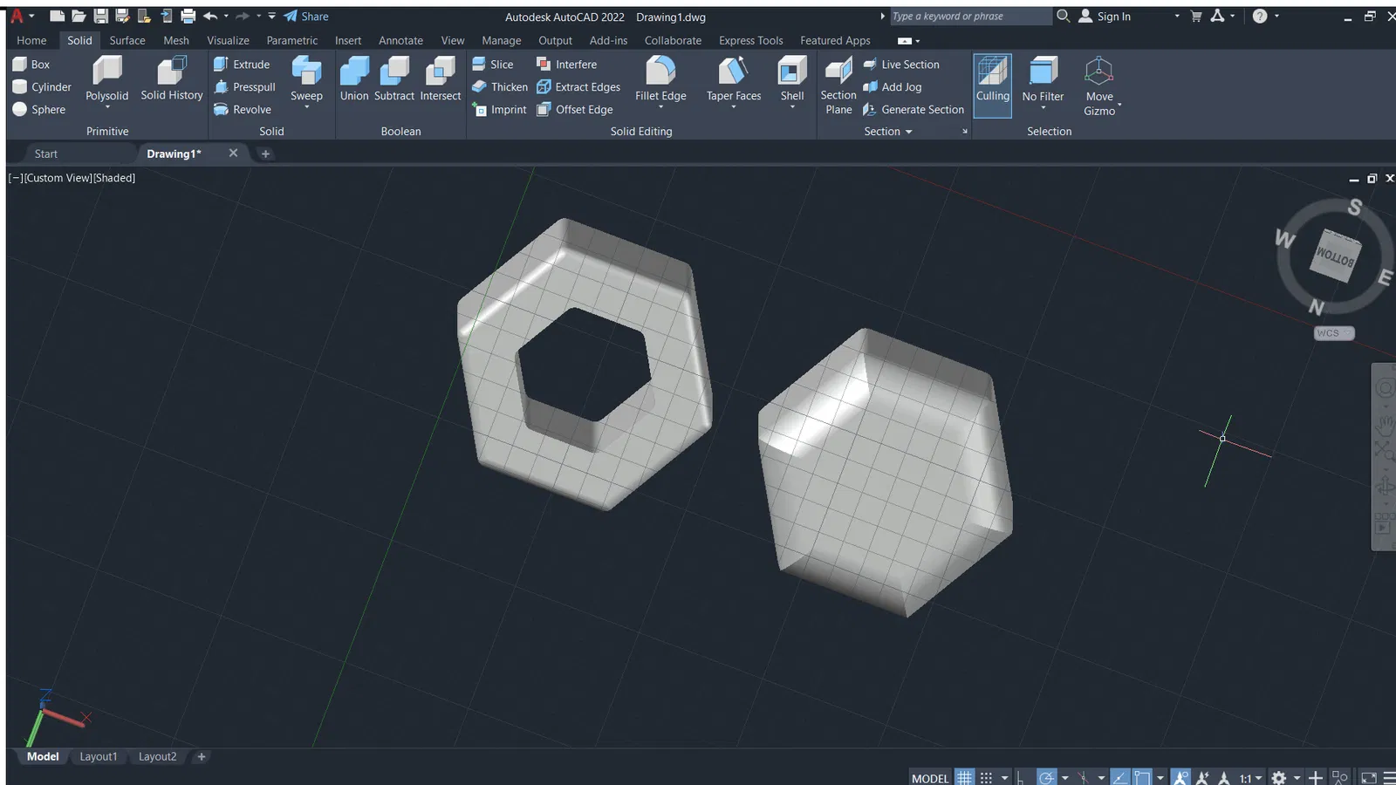
Task: Select the Slice tool
Action: coord(493,65)
